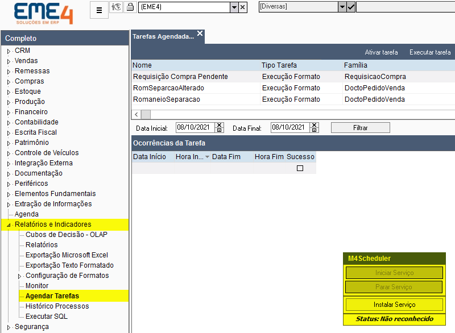Expand the Produção tree node
Image resolution: width=455 pixels, height=333 pixels.
(9, 102)
